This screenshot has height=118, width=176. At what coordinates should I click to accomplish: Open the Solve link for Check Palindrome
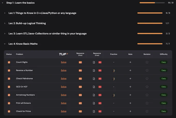pos(64,79)
